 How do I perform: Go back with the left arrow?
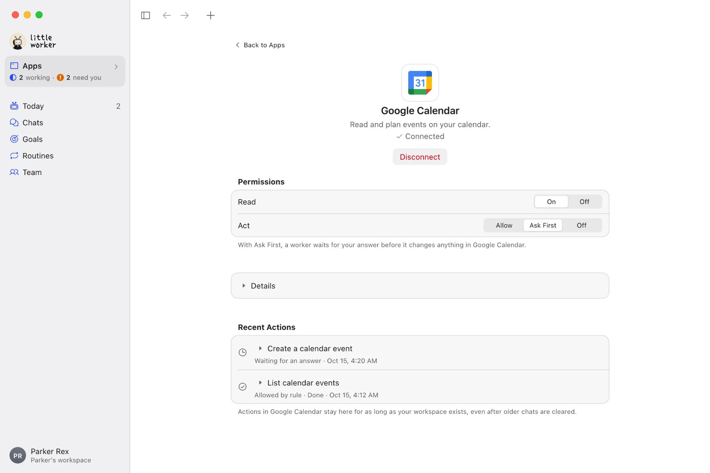167,15
